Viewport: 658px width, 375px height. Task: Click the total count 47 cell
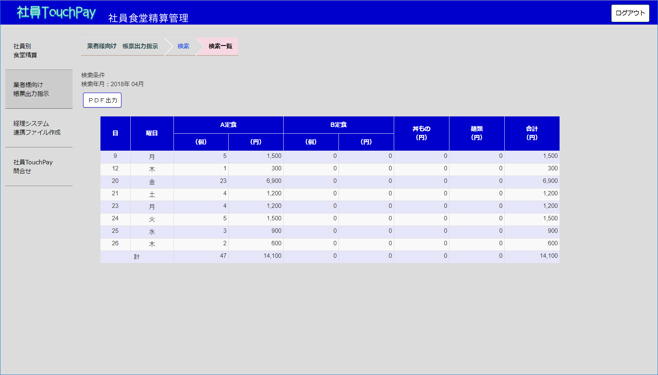201,257
